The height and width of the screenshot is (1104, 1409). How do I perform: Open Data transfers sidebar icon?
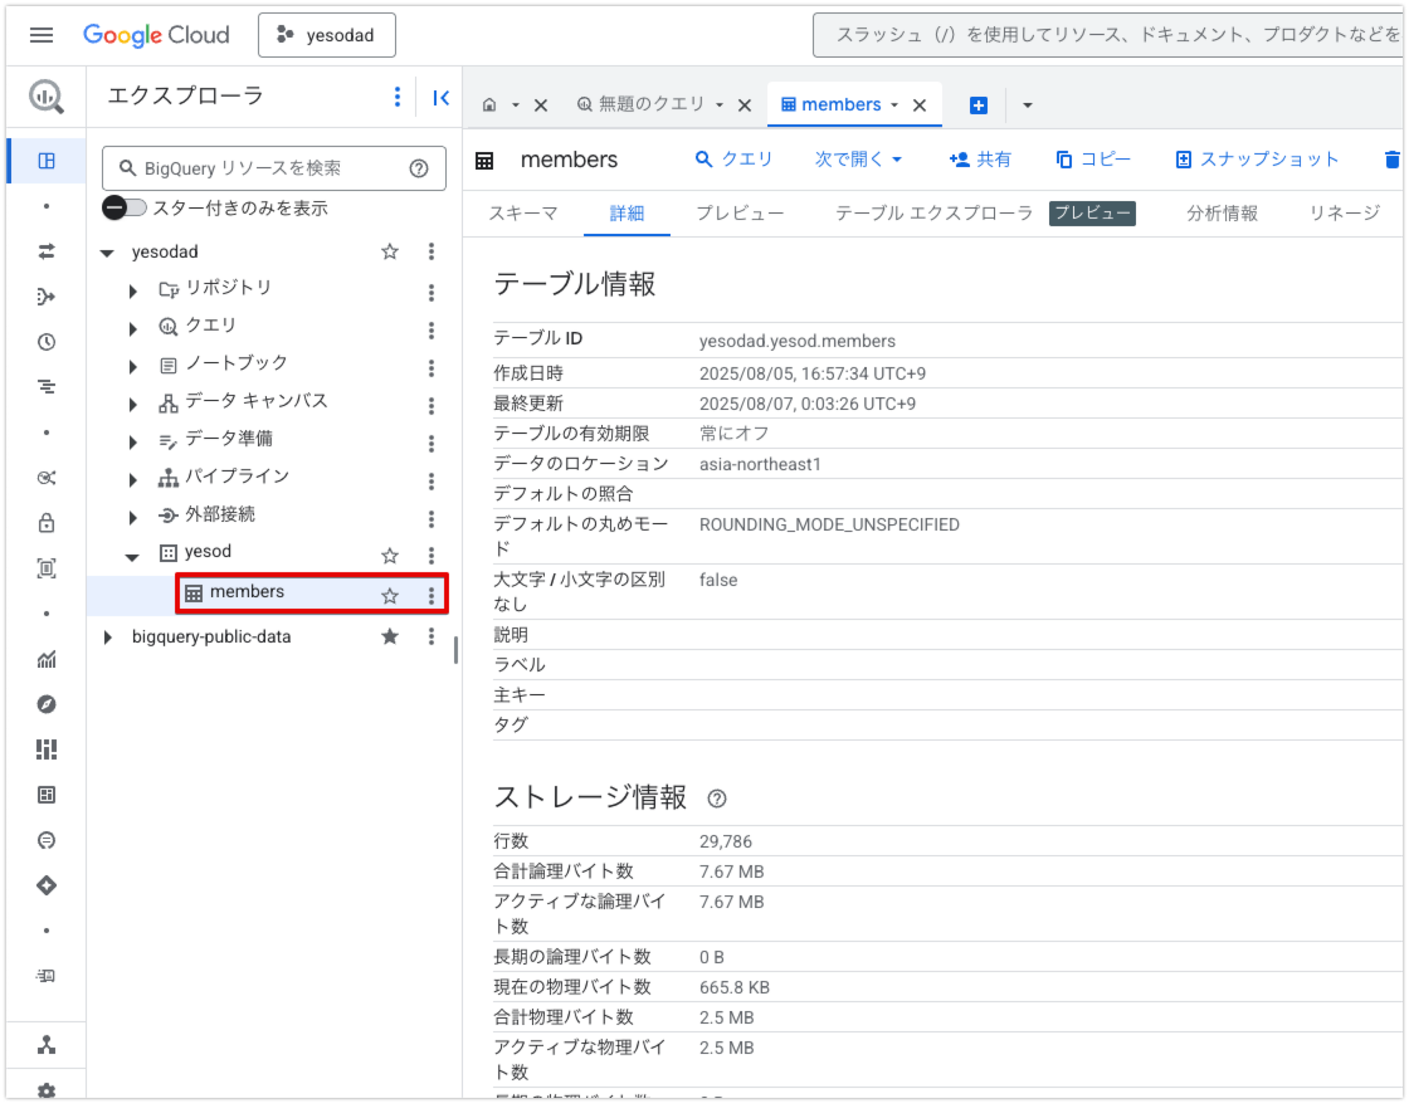coord(46,252)
